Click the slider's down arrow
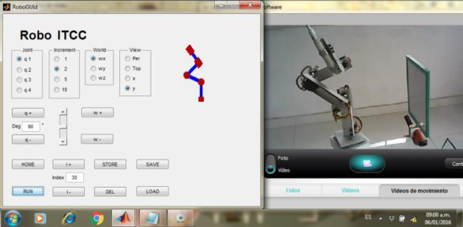 [x=63, y=141]
